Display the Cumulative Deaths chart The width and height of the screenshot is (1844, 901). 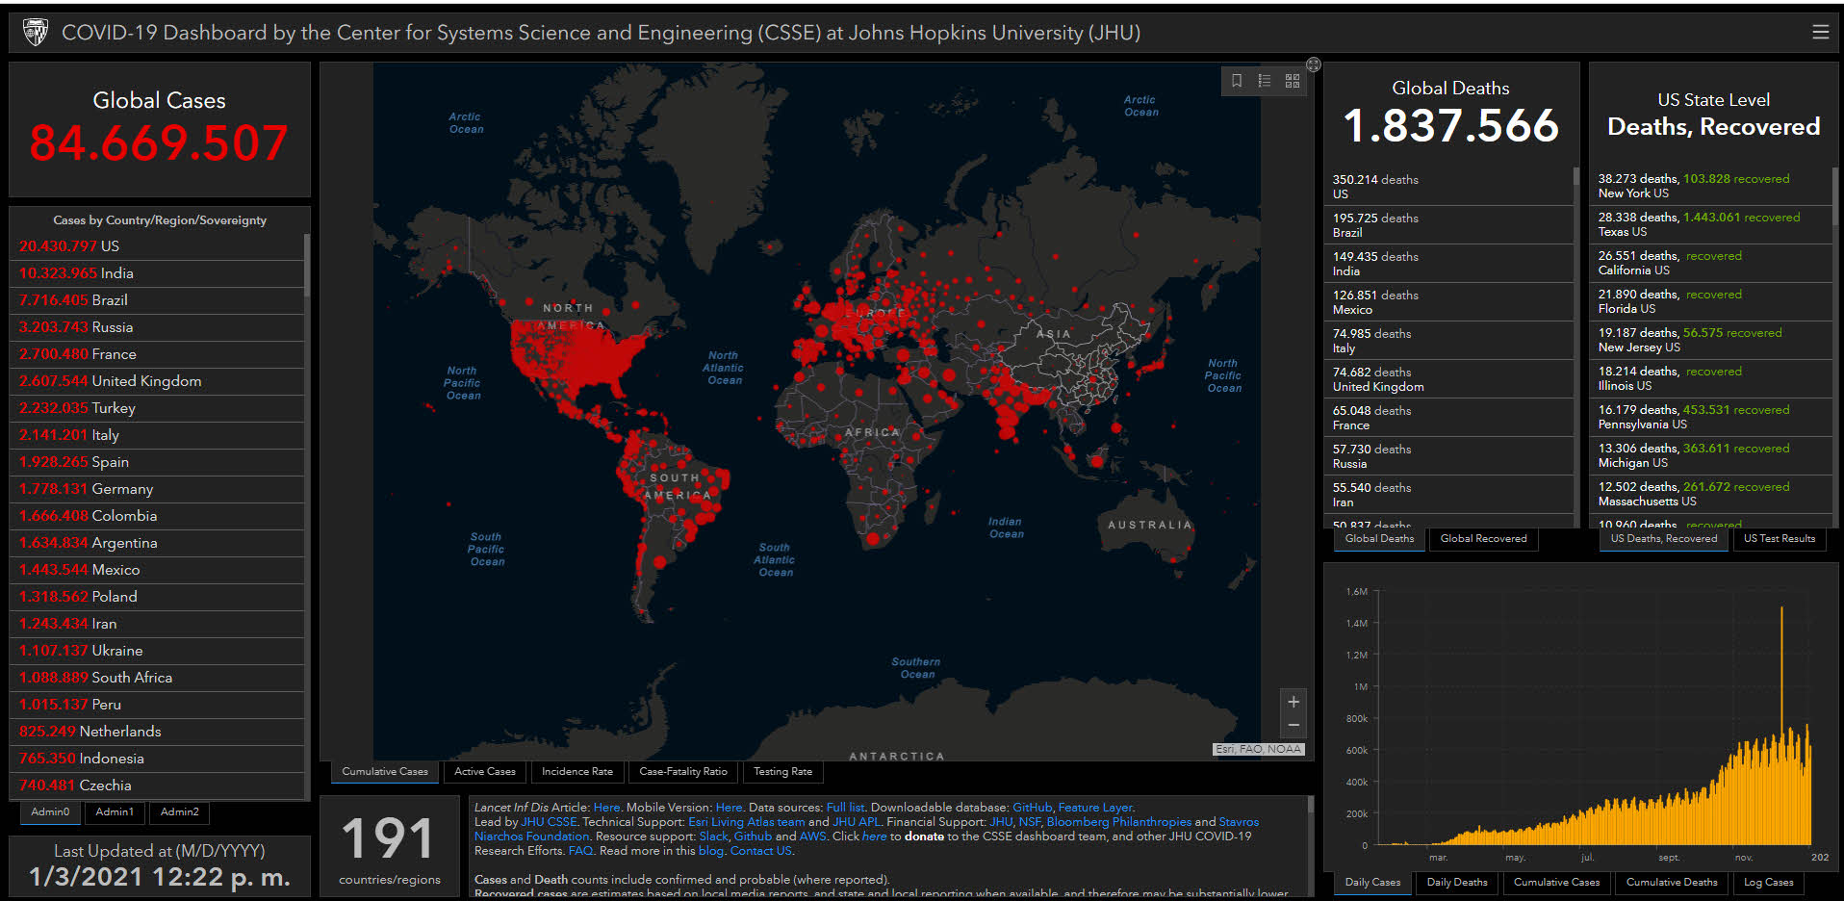click(x=1671, y=882)
